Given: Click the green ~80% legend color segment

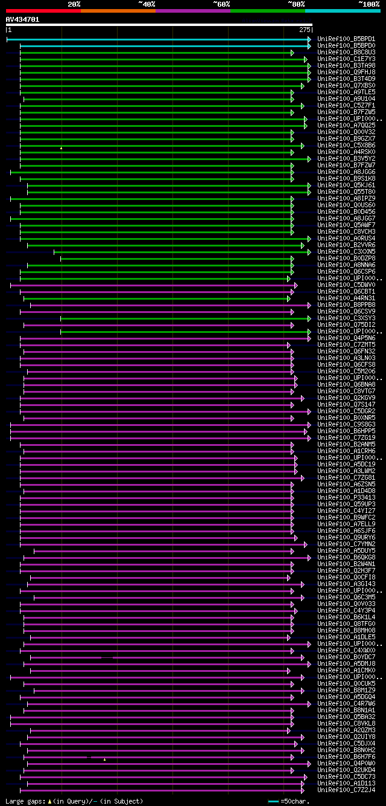Looking at the screenshot, I should tap(268, 10).
